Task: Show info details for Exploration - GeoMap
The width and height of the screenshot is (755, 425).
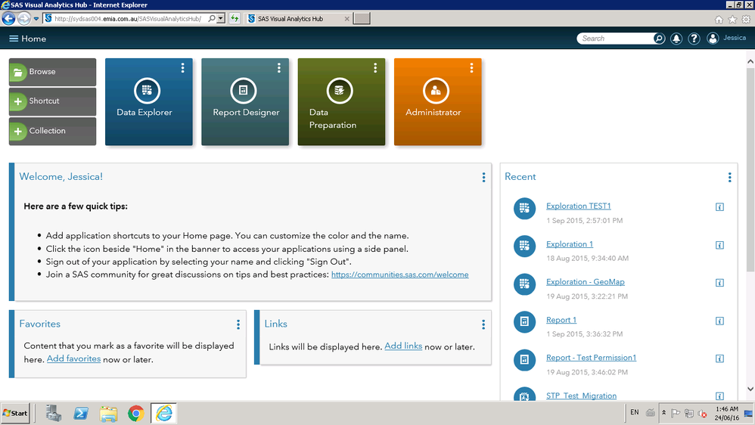Action: click(719, 283)
